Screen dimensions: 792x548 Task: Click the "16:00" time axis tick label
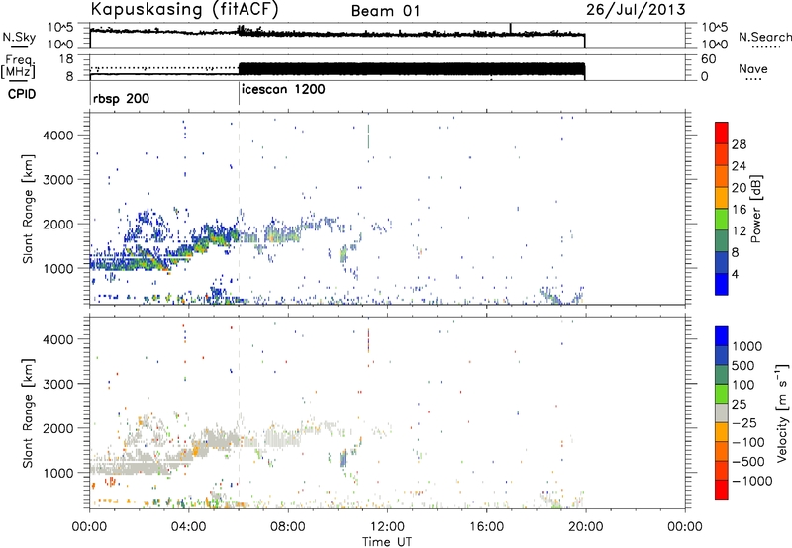(x=486, y=527)
